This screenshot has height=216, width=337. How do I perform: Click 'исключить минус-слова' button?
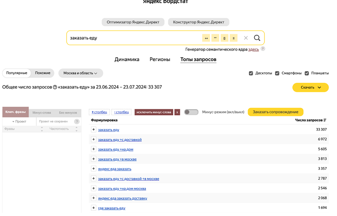154,112
